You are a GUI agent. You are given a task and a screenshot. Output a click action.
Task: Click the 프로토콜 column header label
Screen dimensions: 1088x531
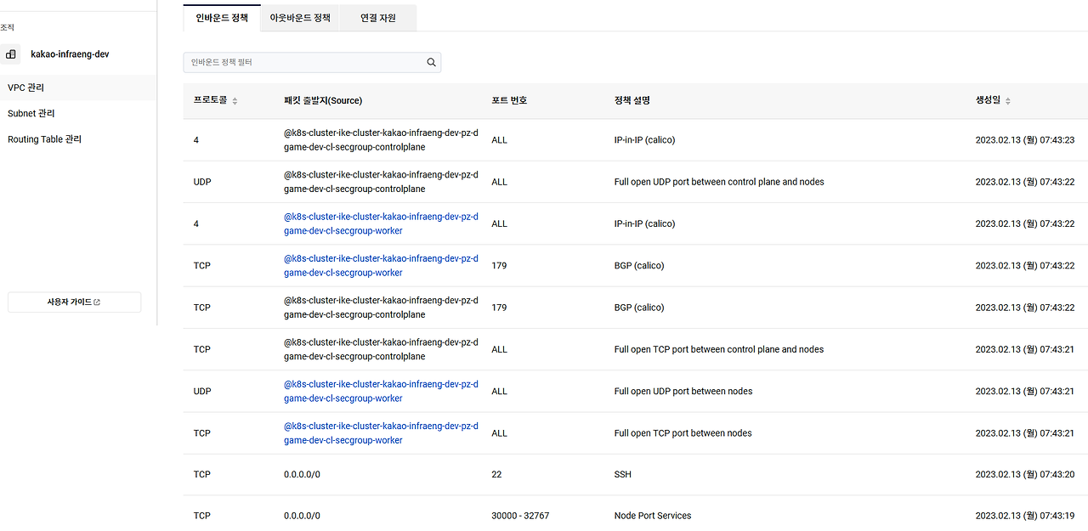click(x=210, y=100)
